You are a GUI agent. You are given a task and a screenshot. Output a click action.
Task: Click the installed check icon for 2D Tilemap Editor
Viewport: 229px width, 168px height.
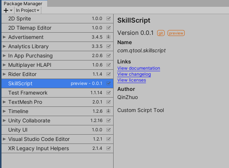tap(108, 28)
